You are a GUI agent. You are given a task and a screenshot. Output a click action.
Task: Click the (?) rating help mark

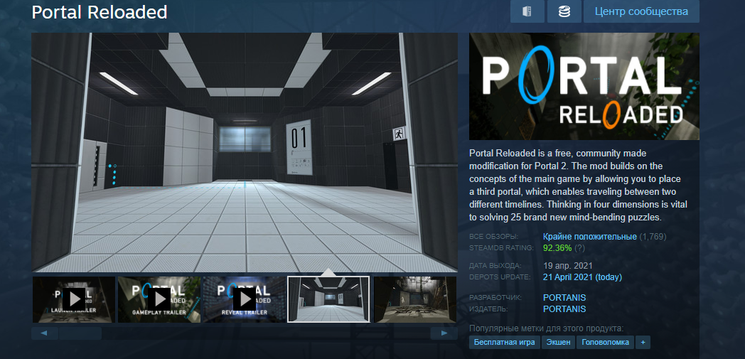coord(579,248)
